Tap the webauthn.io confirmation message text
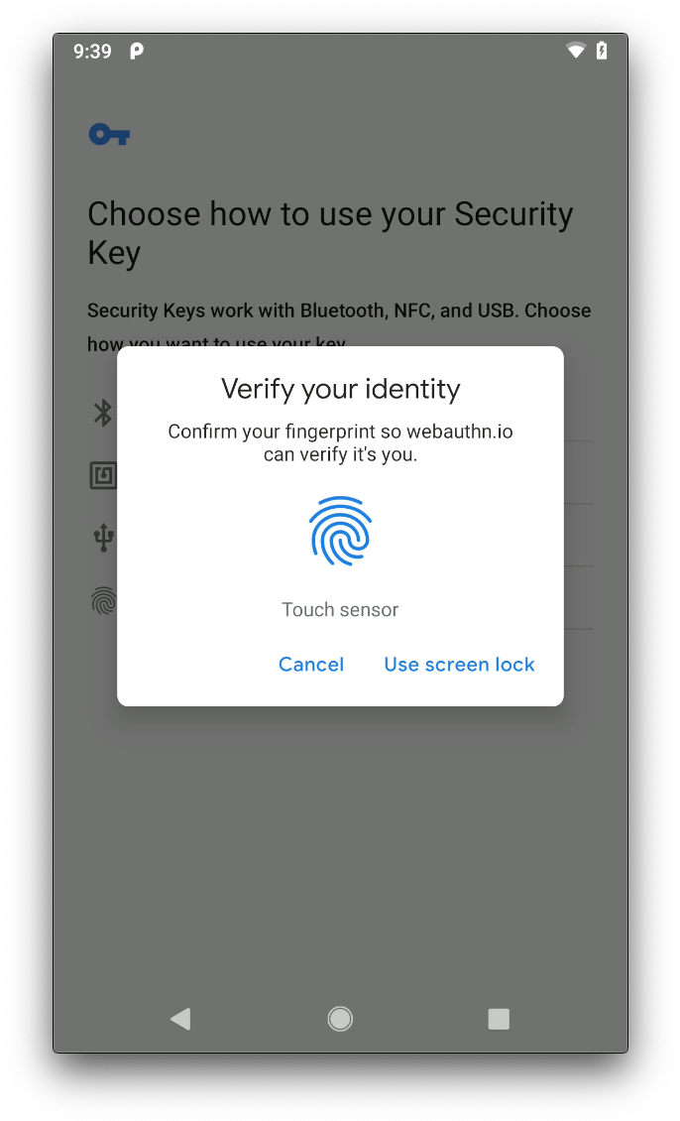The width and height of the screenshot is (680, 1121). click(x=340, y=442)
